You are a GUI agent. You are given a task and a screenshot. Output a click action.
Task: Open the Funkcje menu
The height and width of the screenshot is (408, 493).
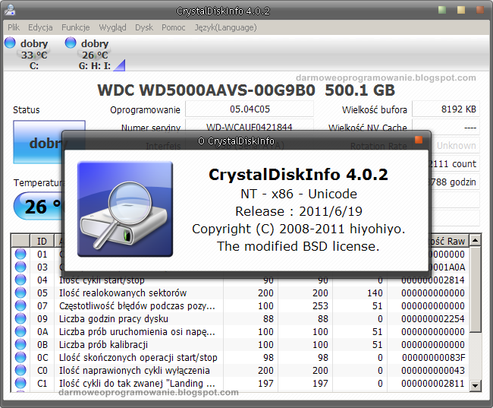point(75,27)
